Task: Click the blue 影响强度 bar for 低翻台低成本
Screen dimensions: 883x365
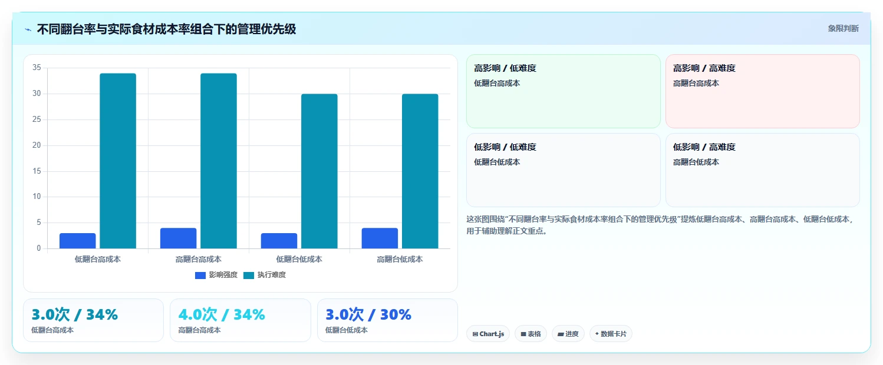Action: [279, 241]
